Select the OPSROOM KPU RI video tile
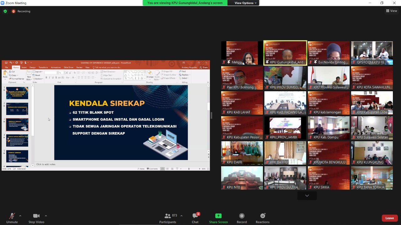Image resolution: width=401 pixels, height=225 pixels. (x=372, y=52)
